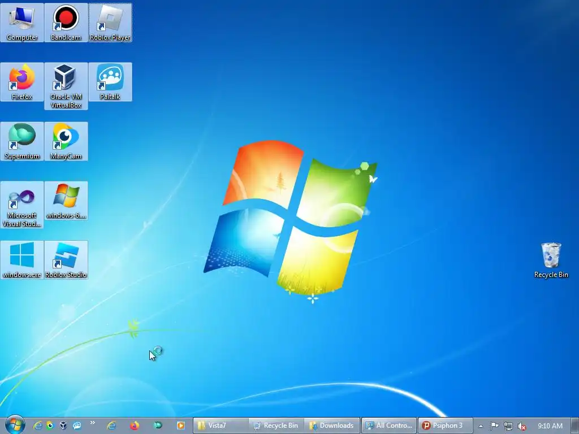This screenshot has width=579, height=434.
Task: Expand the quick launch overflow chevron
Action: tap(92, 423)
